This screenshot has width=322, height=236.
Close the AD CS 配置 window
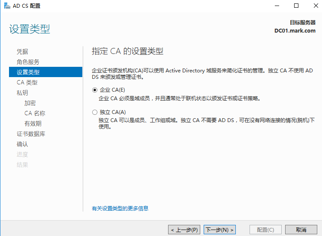click(316, 6)
